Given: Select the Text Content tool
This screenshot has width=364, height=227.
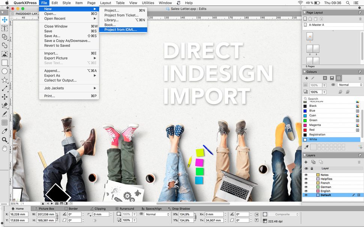Looking at the screenshot, I should (x=5, y=28).
